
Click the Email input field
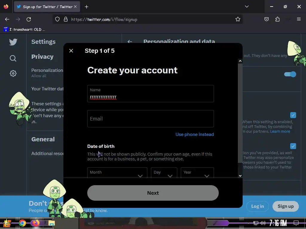point(151,119)
